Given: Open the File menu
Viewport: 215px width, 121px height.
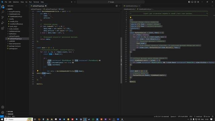Looking at the screenshot, I should pos(6,2).
